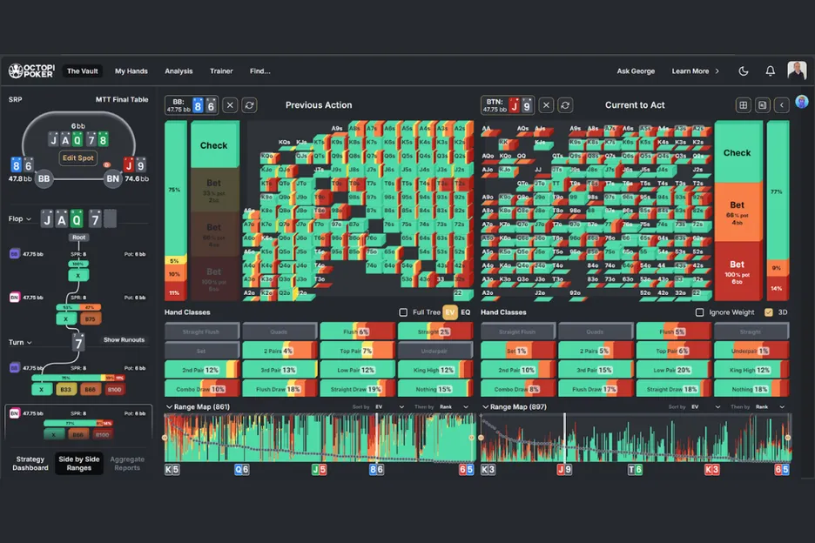Enable the Full Tree checkbox
815x543 pixels.
click(x=402, y=312)
